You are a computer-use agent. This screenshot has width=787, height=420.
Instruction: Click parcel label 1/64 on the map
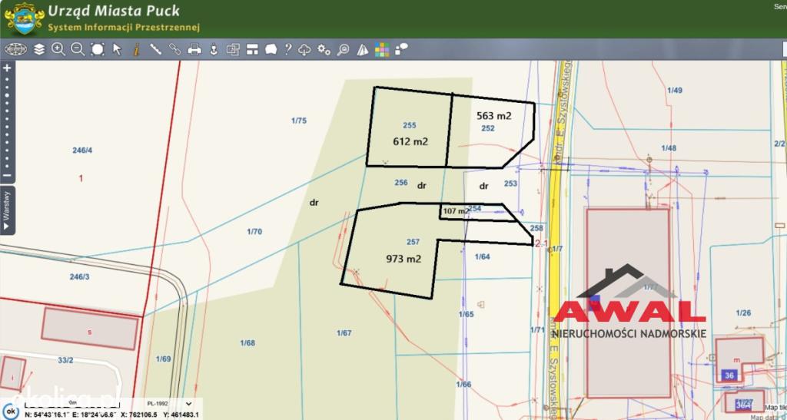pos(483,256)
